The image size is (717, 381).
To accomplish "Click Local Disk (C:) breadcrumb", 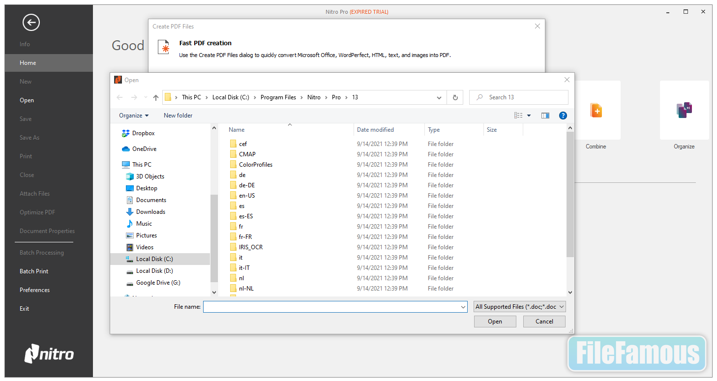I will (x=231, y=97).
